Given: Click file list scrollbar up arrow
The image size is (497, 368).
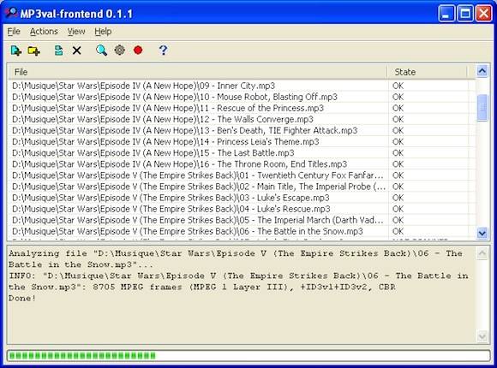Looking at the screenshot, I should [x=482, y=71].
